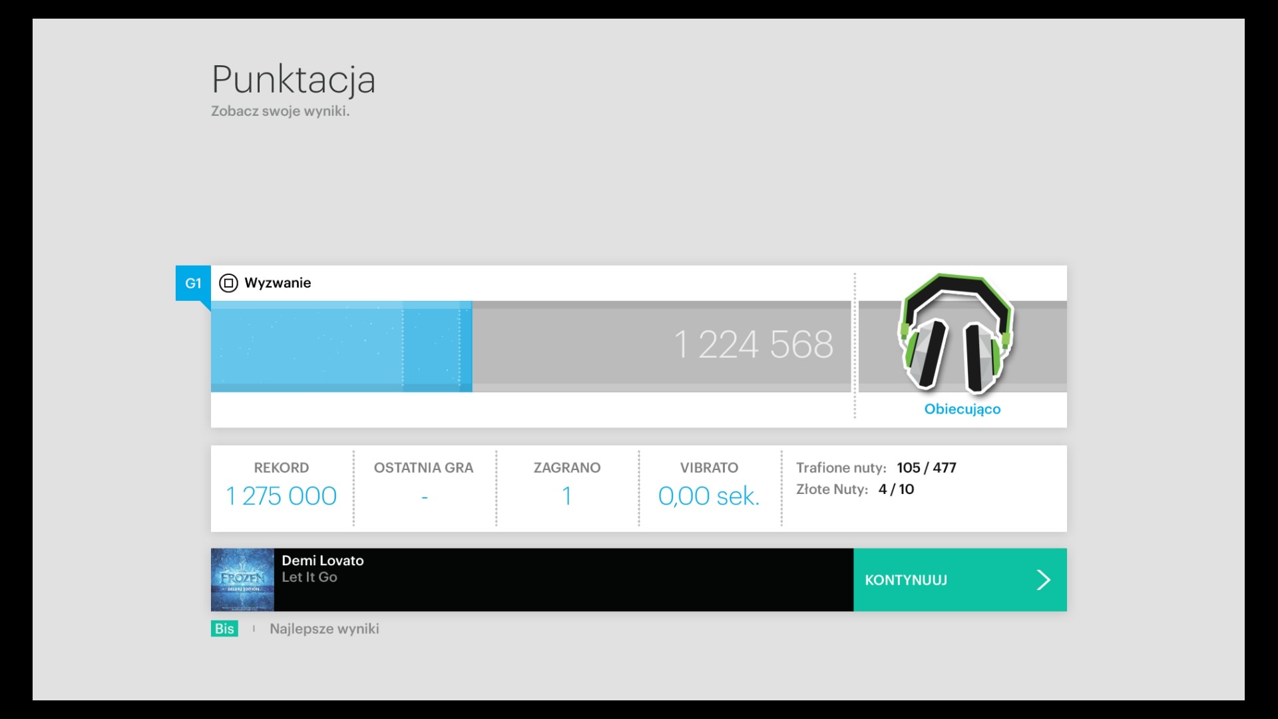Image resolution: width=1278 pixels, height=719 pixels.
Task: Click the Kontynuuj arrow chevron
Action: tap(1043, 580)
